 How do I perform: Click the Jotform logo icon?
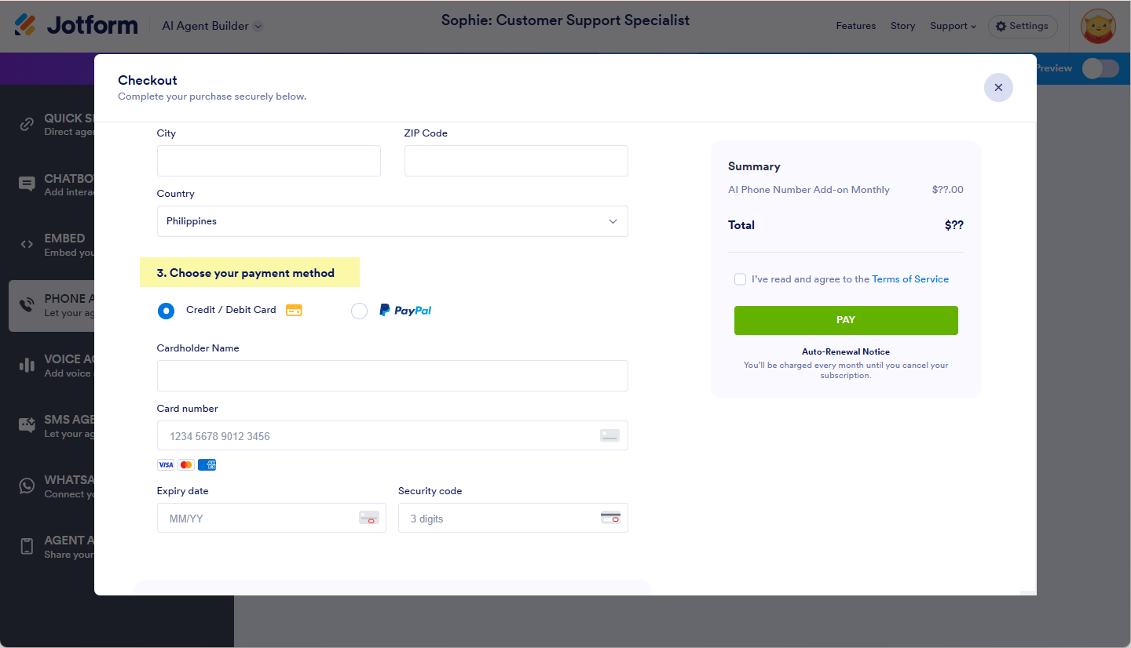(25, 25)
